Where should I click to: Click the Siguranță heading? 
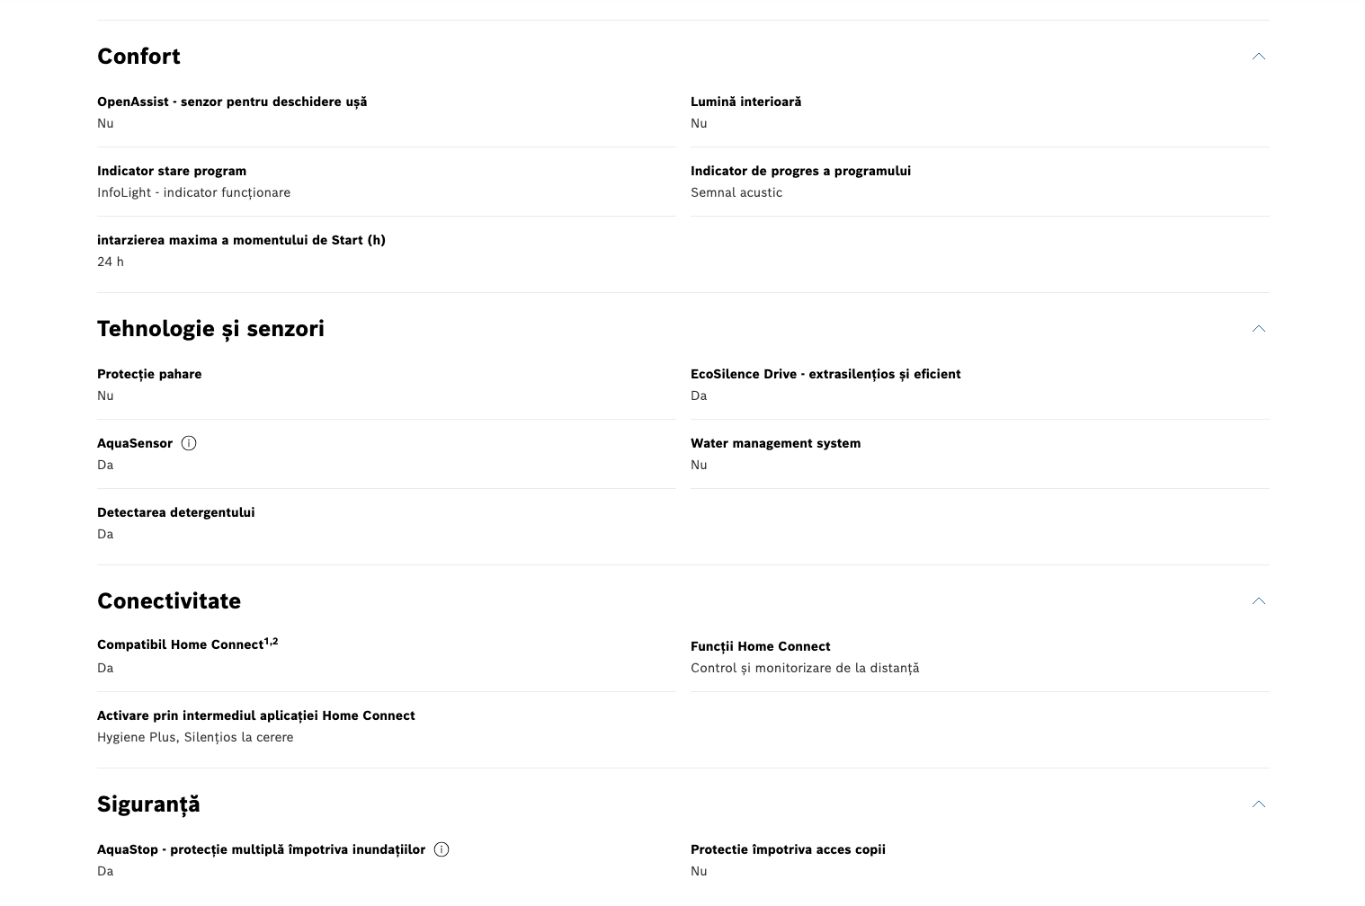148,804
